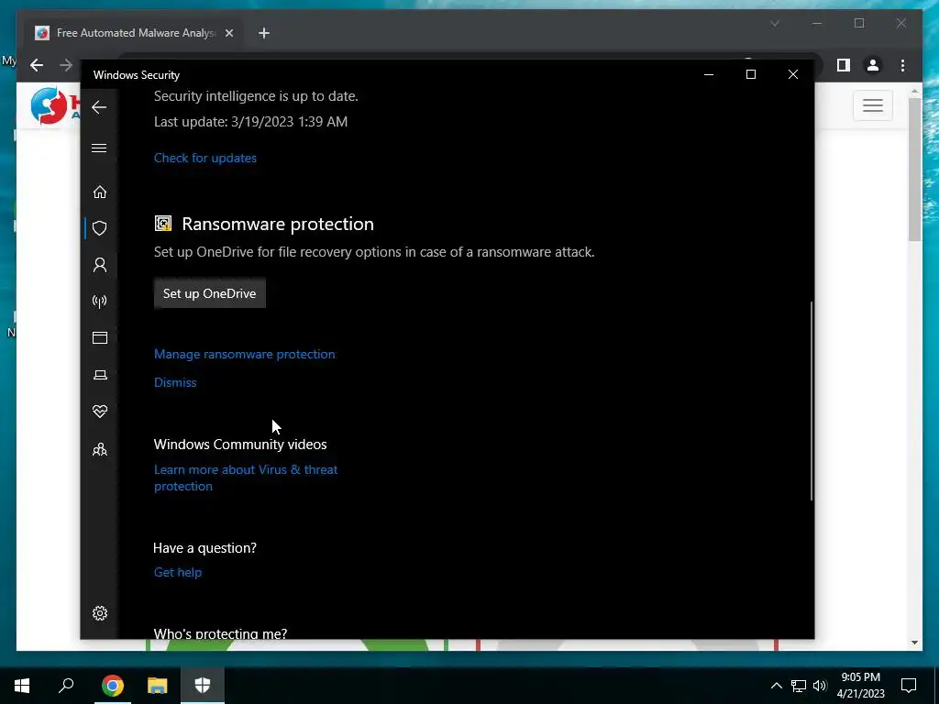Click Chrome tab search dropdown arrow
Viewport: 939px width, 704px height.
775,23
